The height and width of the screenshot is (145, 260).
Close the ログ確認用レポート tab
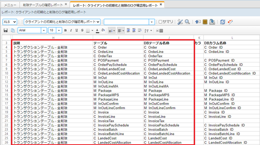click(161, 5)
